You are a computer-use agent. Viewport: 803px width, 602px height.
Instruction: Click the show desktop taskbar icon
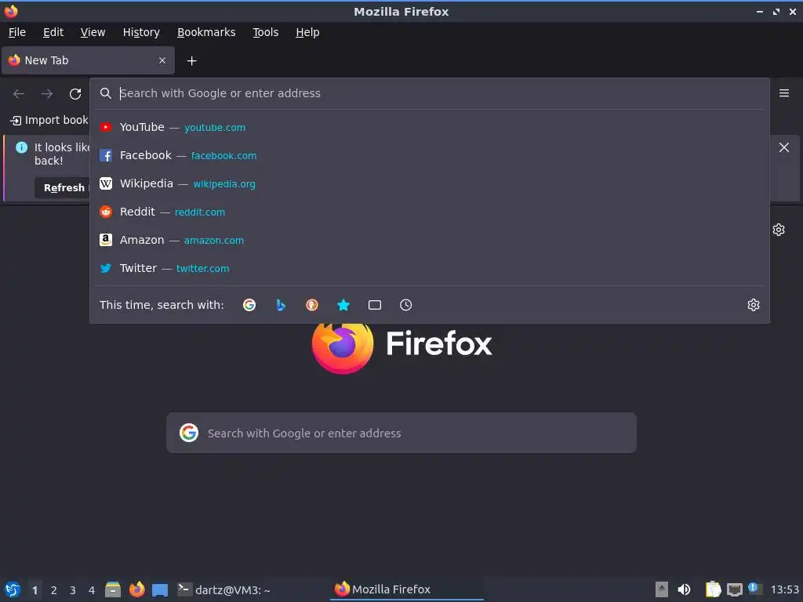(x=160, y=589)
